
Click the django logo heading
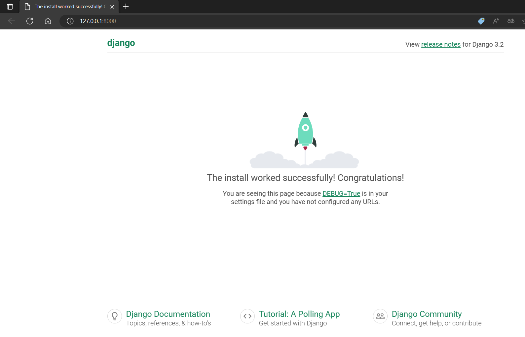121,43
